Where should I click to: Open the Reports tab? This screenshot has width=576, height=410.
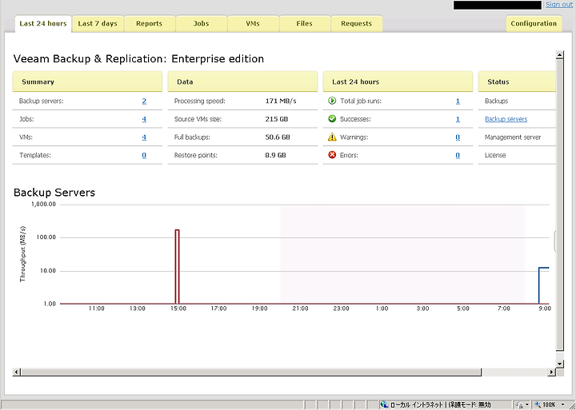pyautogui.click(x=149, y=23)
